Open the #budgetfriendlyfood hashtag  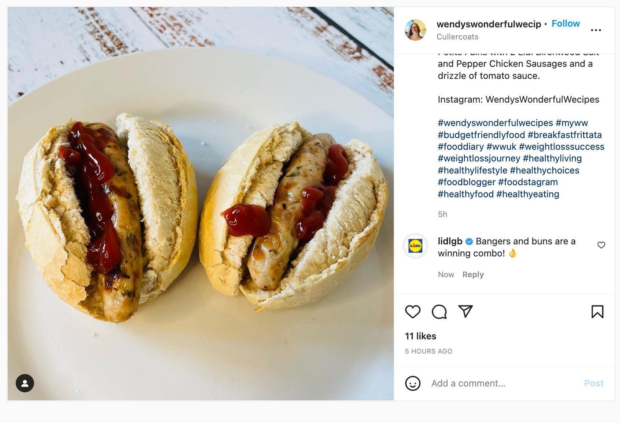pos(481,135)
